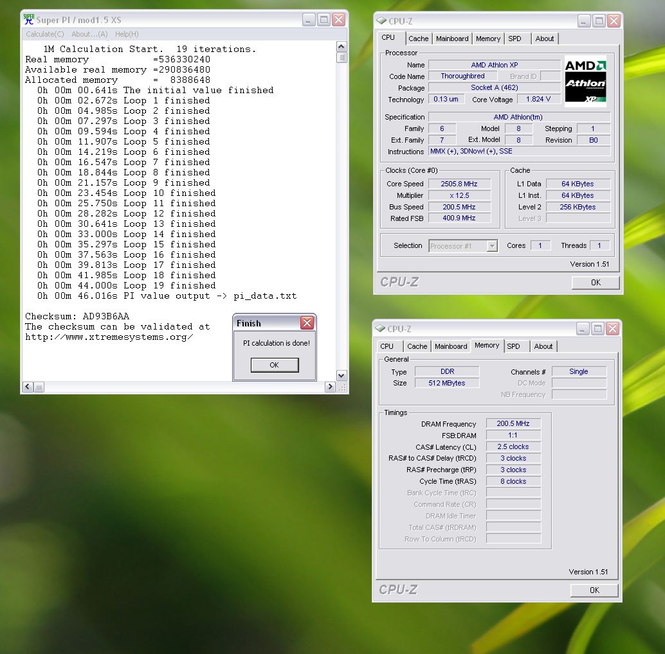Expand the Processor #1 selection dropdown
Viewport: 665px width, 654px height.
tap(492, 246)
